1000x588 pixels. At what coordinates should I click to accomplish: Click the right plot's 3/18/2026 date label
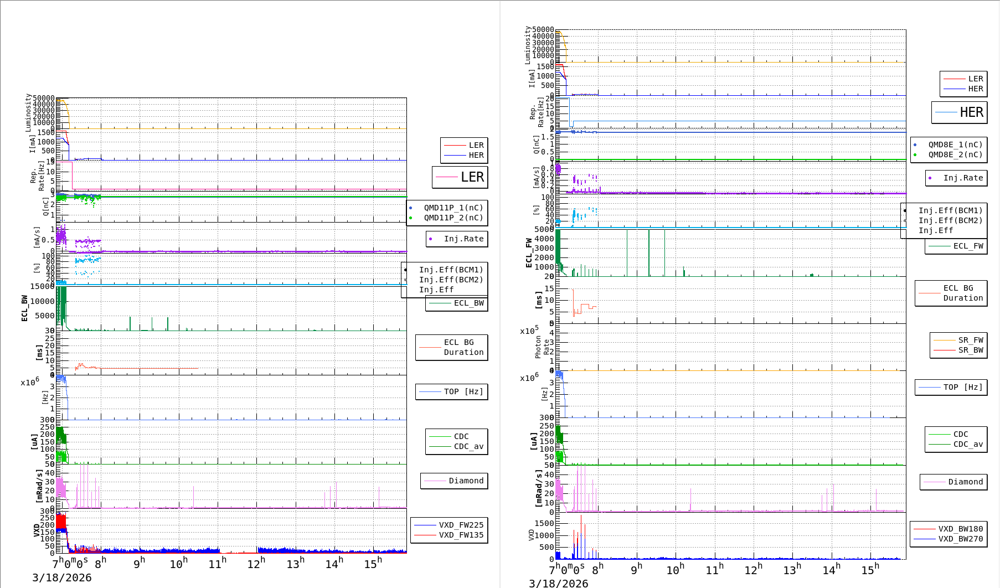tap(558, 583)
